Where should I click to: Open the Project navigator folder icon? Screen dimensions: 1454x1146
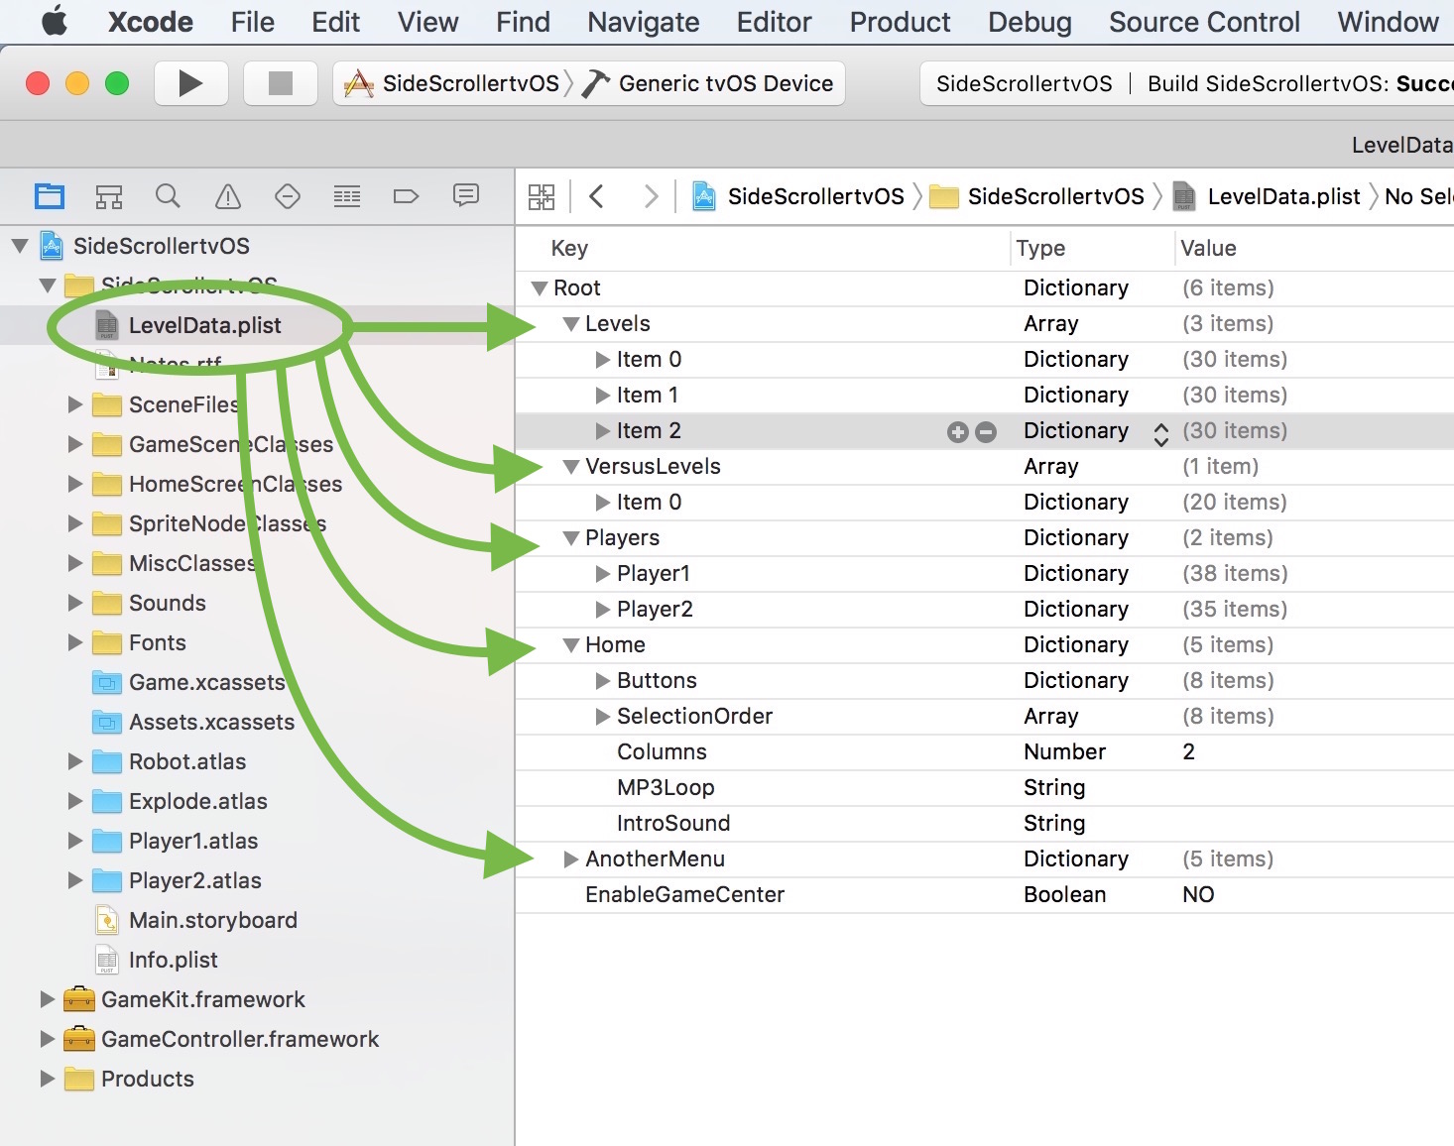pyautogui.click(x=50, y=196)
